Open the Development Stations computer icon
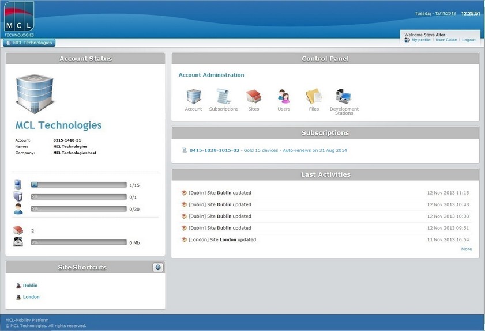The width and height of the screenshot is (485, 331). point(344,96)
